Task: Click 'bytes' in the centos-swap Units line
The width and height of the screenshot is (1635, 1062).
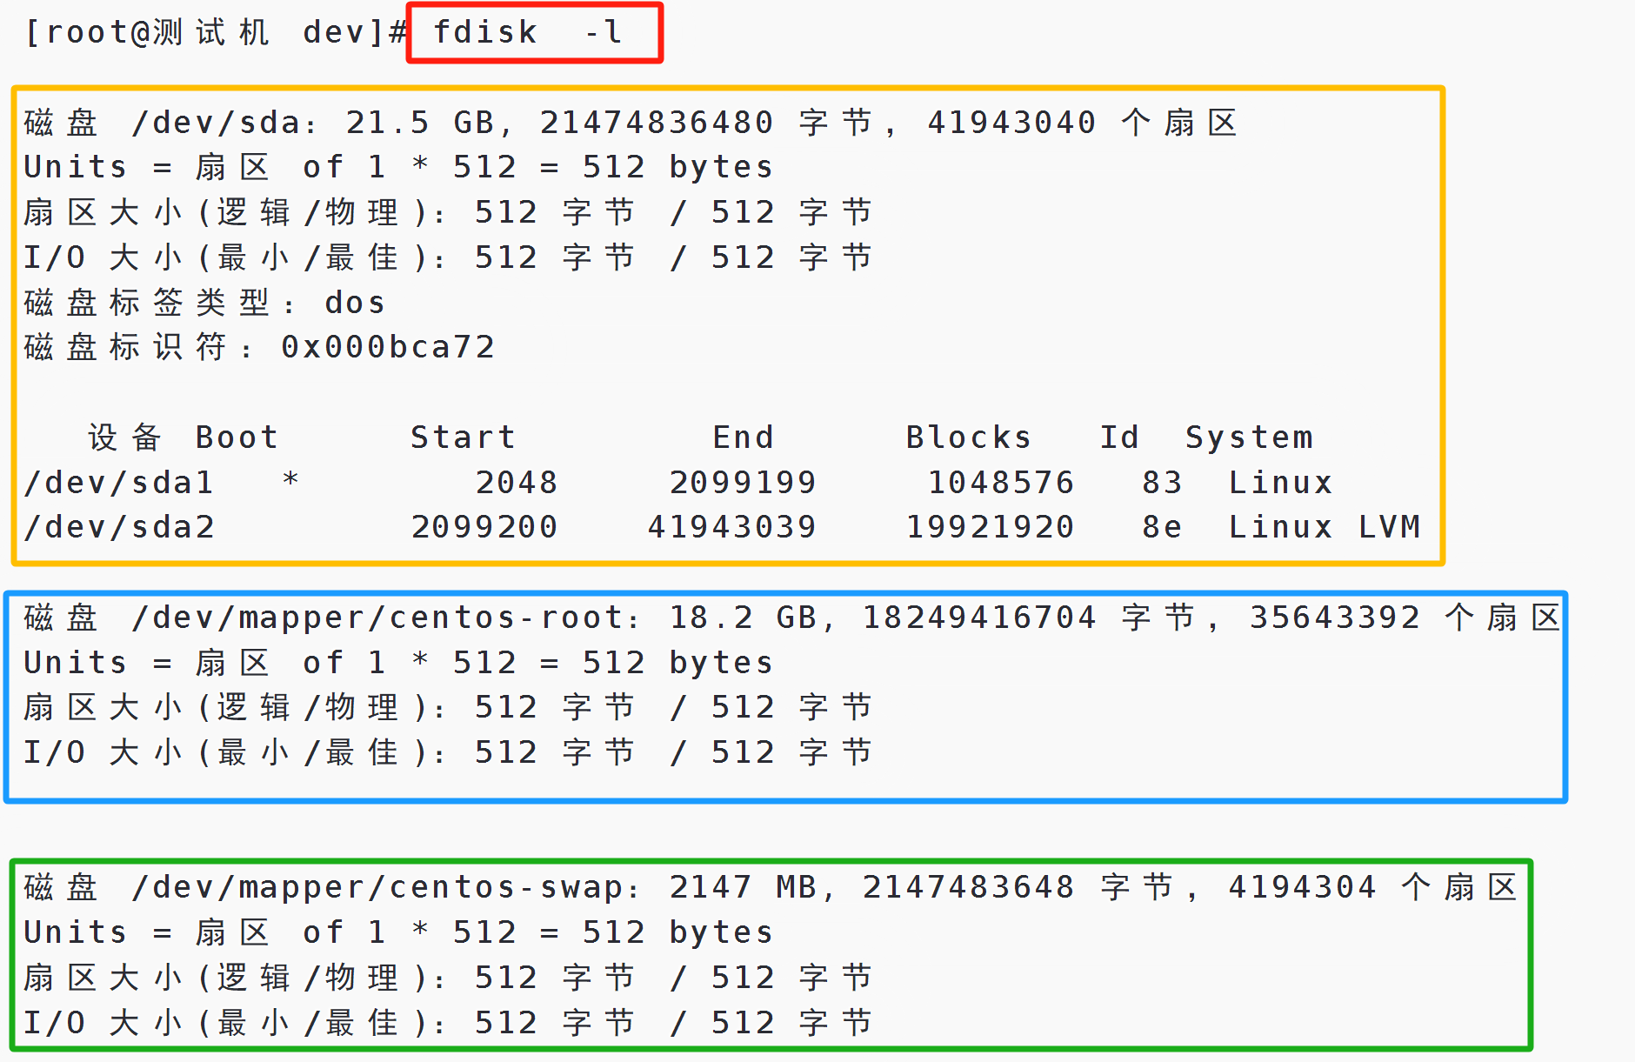Action: (x=721, y=933)
